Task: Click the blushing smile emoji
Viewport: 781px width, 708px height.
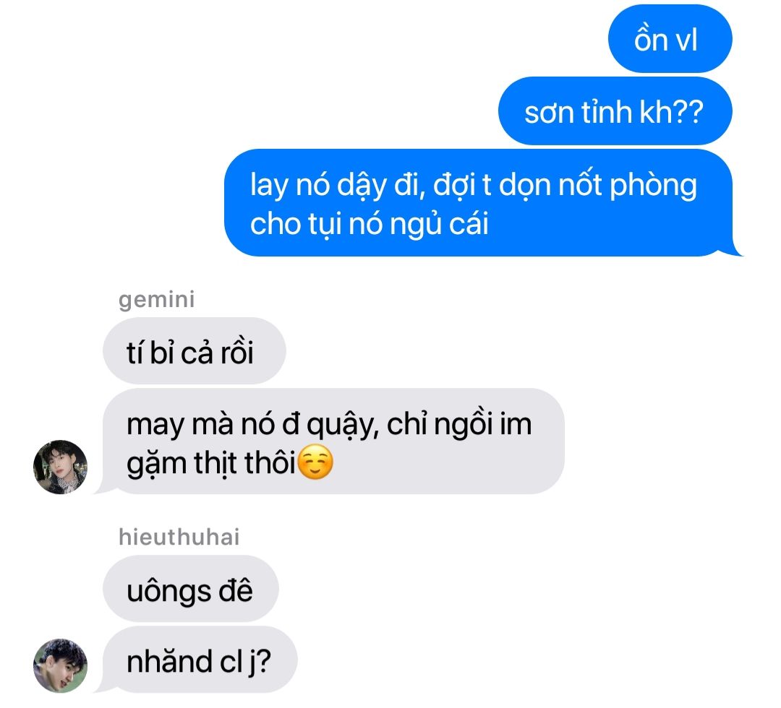Action: tap(315, 462)
